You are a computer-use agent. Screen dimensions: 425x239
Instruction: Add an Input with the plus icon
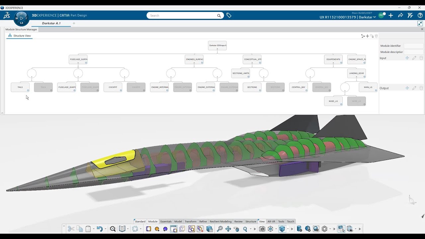(x=407, y=58)
